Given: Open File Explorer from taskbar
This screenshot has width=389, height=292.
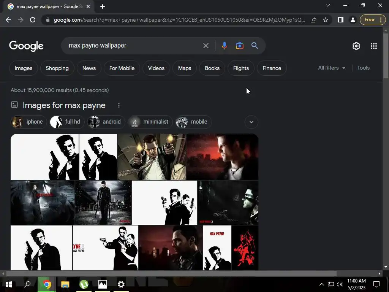Looking at the screenshot, I should [x=65, y=284].
